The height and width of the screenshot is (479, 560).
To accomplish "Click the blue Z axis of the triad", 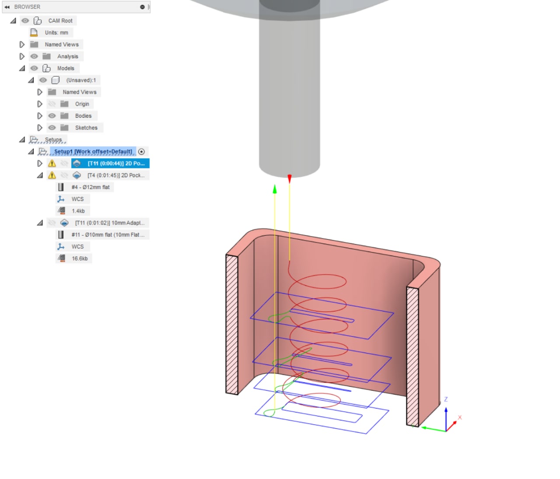I will (446, 418).
